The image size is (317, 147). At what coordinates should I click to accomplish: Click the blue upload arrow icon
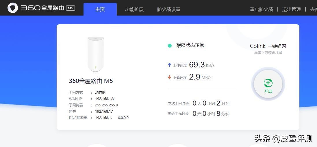tap(169, 65)
